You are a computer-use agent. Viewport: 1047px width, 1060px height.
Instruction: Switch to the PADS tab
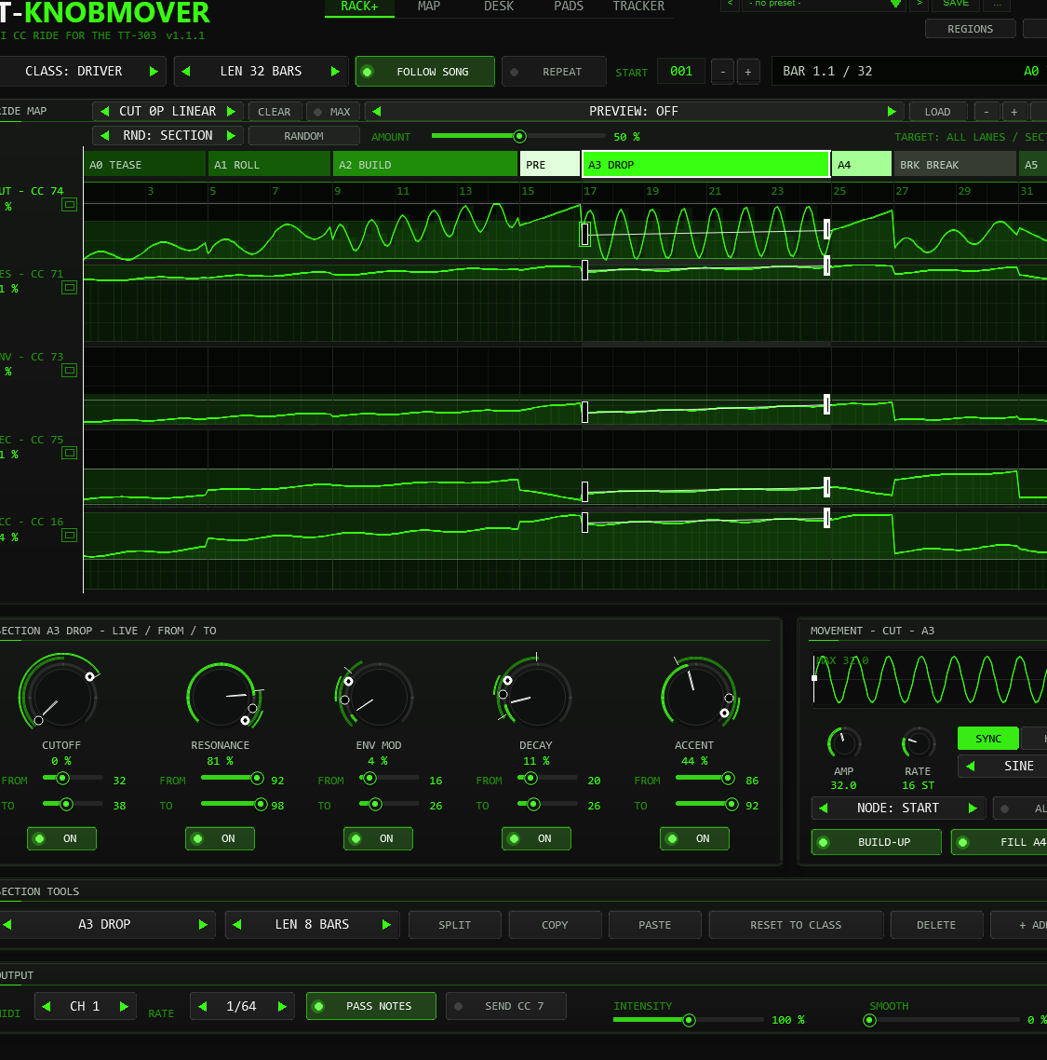(569, 7)
